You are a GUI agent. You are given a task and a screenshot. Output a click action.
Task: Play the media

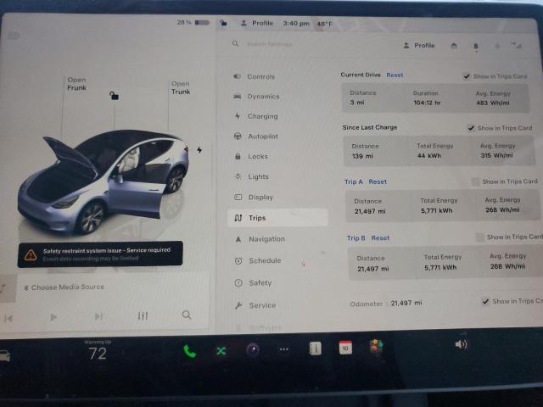click(x=53, y=317)
